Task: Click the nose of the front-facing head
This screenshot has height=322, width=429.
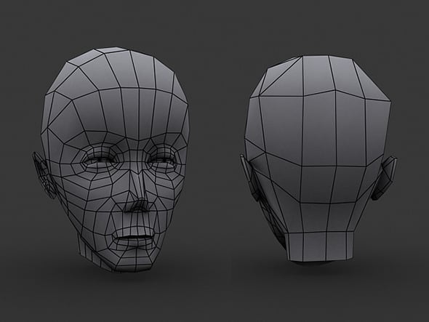Action: pos(137,191)
